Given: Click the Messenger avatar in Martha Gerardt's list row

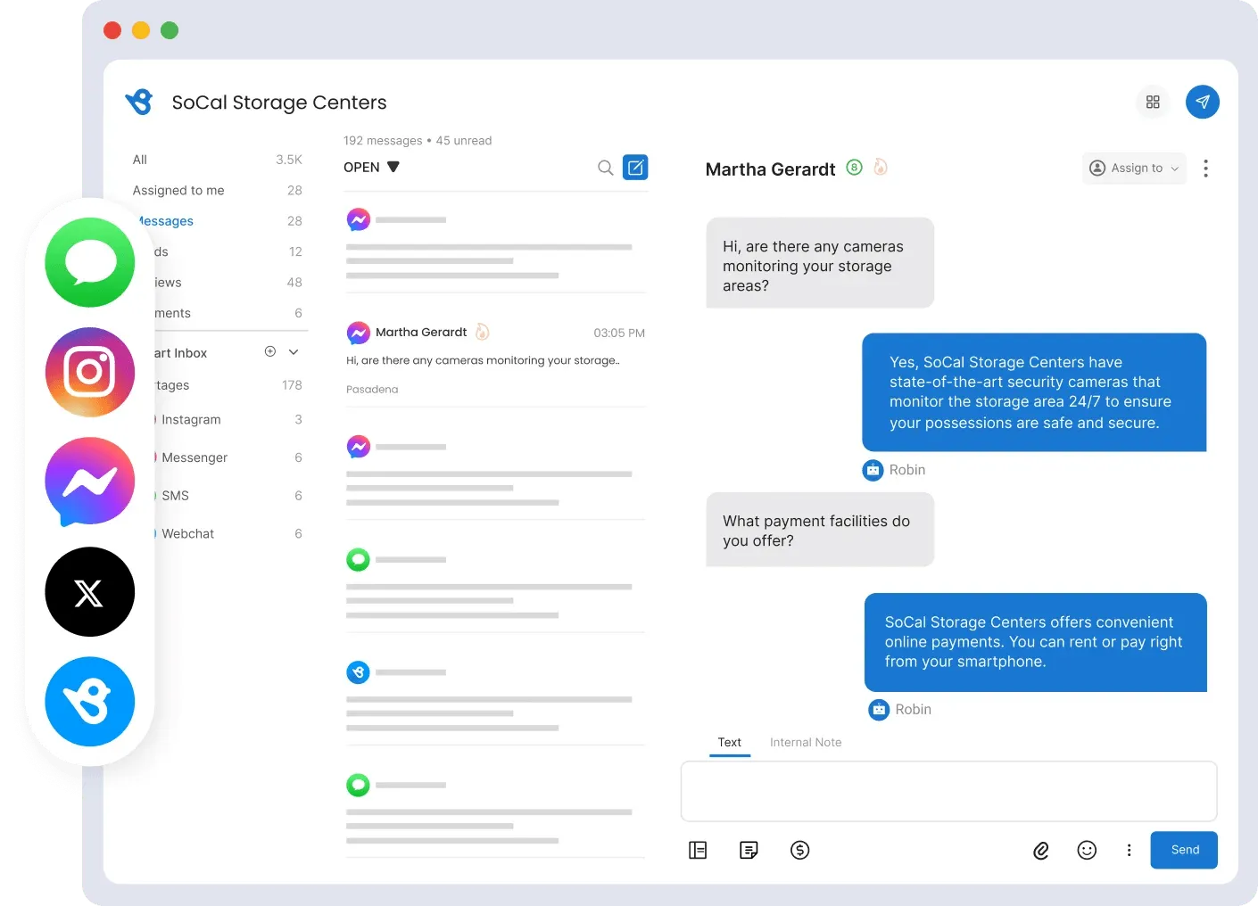Looking at the screenshot, I should click(x=358, y=333).
